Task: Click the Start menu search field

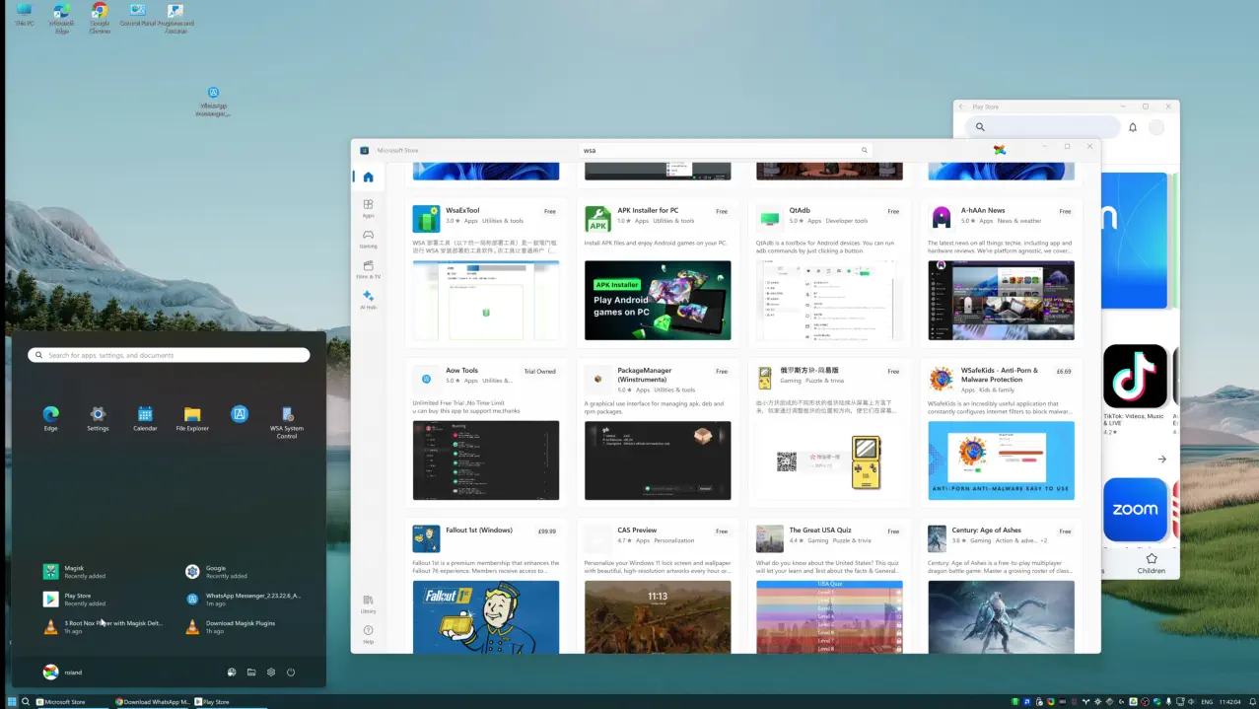Action: click(169, 355)
